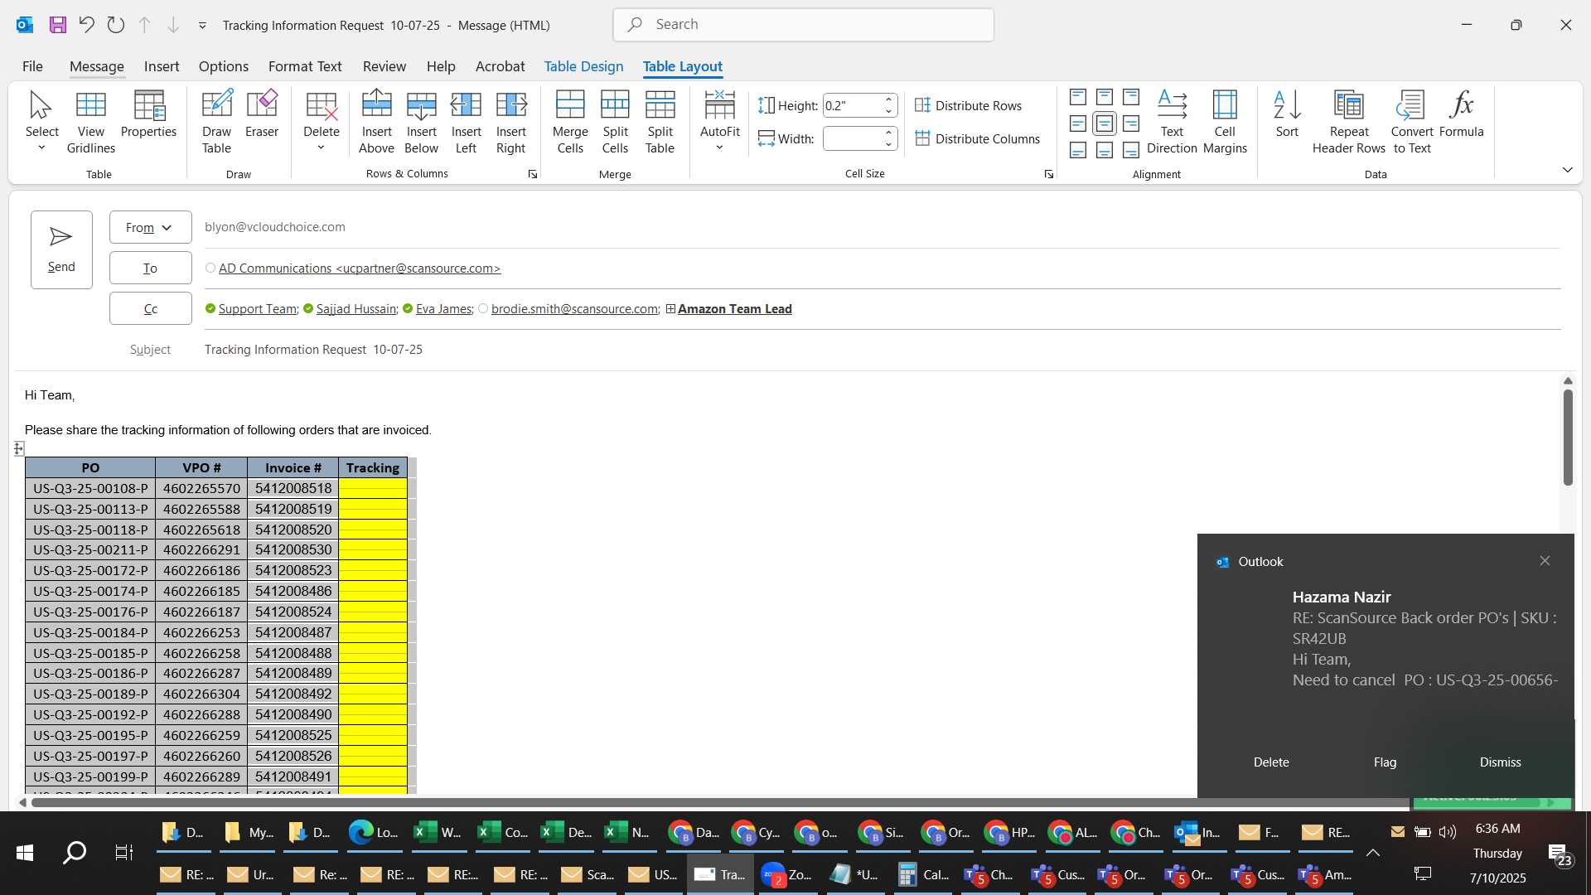Switch to the Review tab
Viewport: 1591px width, 895px height.
point(384,66)
